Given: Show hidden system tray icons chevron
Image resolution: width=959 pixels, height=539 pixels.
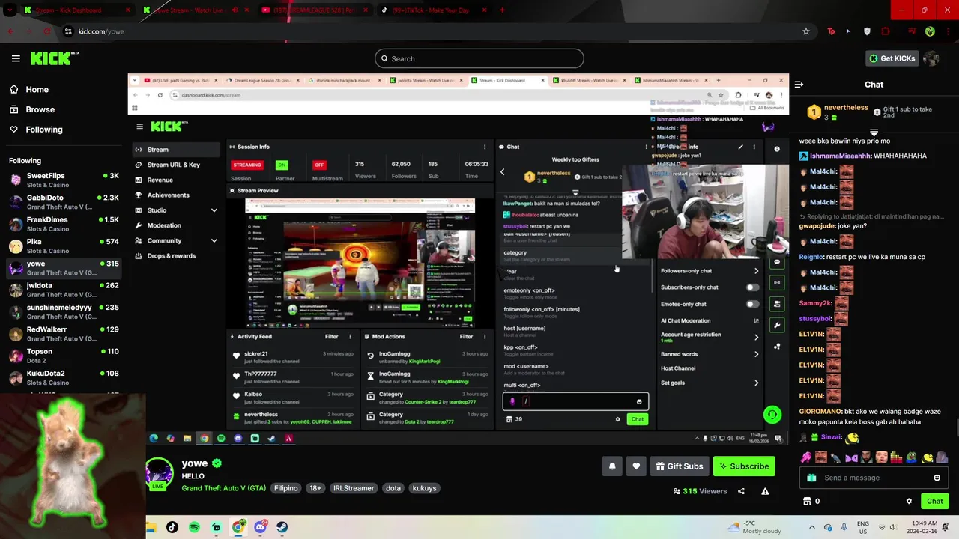Looking at the screenshot, I should (813, 527).
